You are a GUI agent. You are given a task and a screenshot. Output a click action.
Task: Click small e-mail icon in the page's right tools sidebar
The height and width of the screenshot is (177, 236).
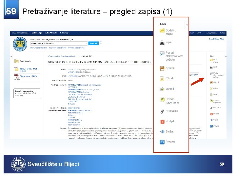[211, 73]
